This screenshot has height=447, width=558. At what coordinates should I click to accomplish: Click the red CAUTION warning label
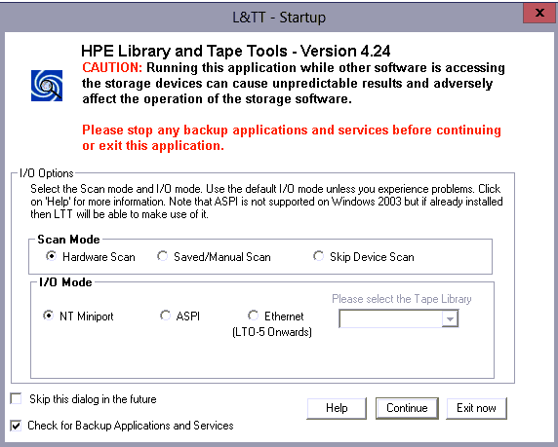(112, 67)
